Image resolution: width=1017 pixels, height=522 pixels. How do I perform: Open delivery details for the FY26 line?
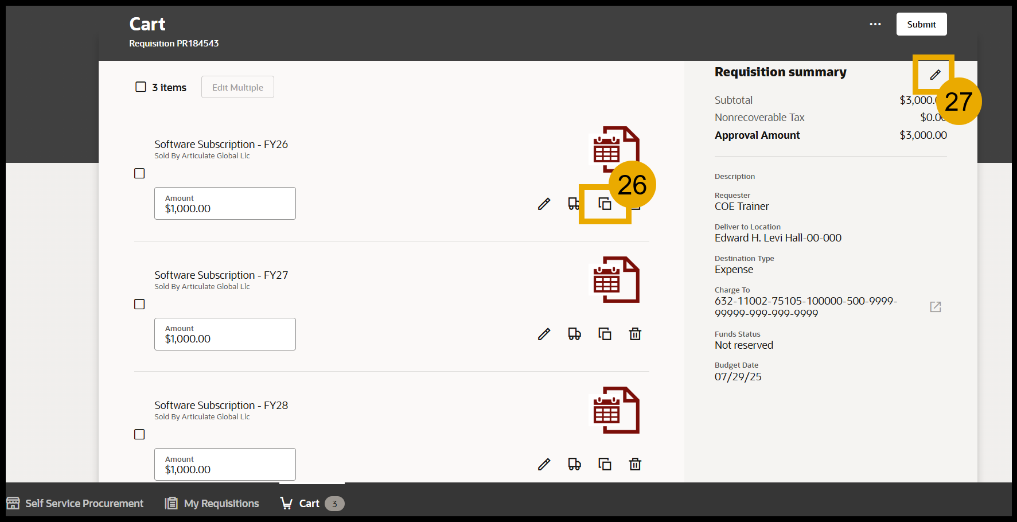click(x=574, y=204)
